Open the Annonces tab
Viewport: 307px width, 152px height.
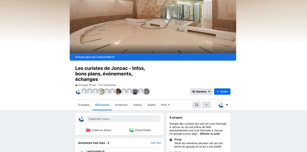121,105
